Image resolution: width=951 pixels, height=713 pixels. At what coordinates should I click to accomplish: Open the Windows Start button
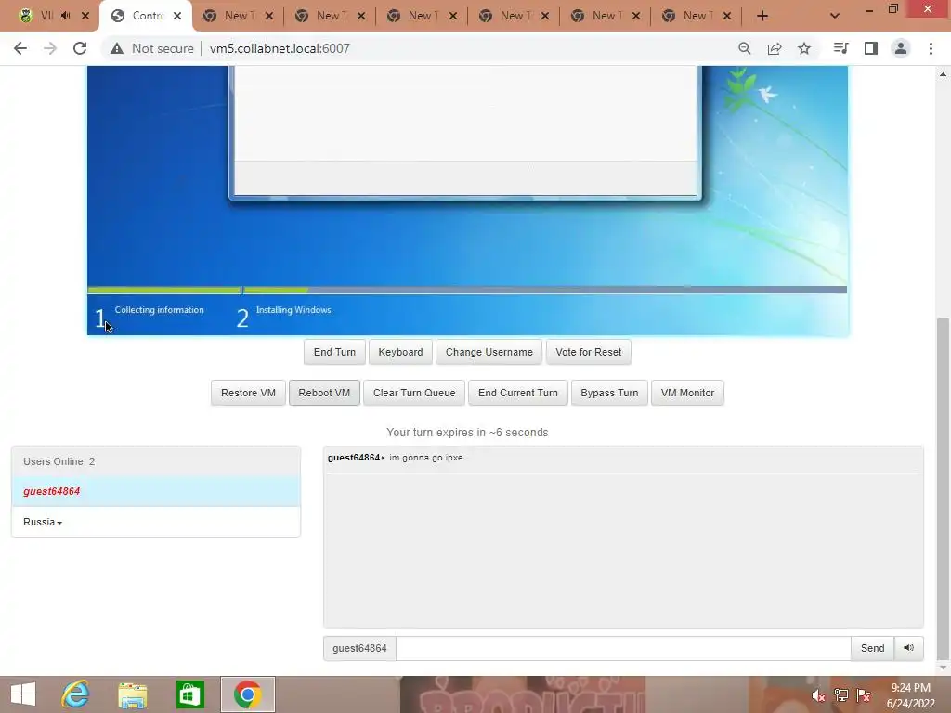tap(23, 694)
